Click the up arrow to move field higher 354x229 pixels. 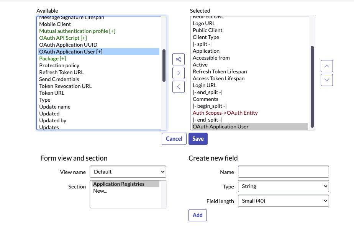tap(326, 66)
